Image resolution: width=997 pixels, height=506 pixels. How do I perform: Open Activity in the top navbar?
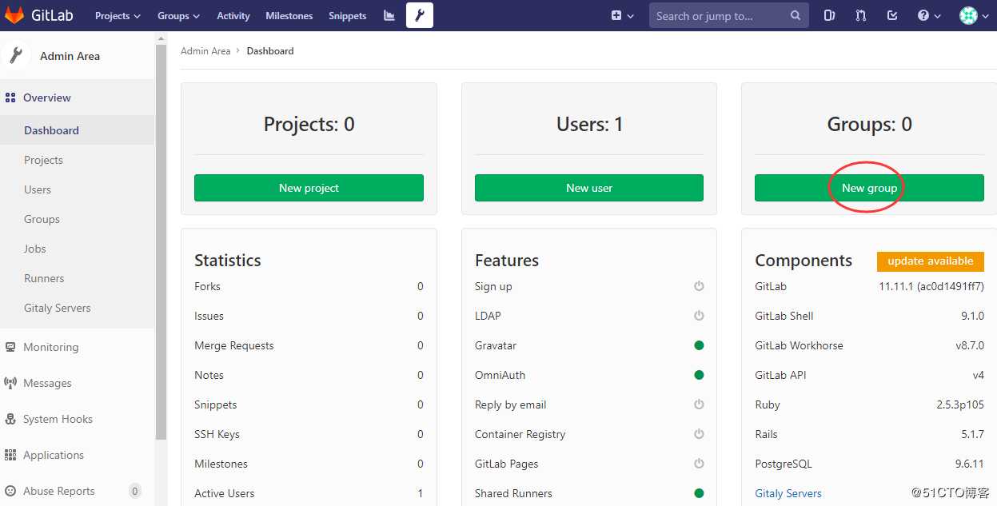click(x=233, y=15)
